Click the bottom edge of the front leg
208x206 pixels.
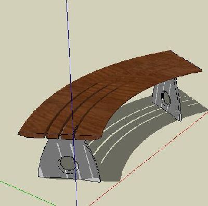tap(69, 179)
